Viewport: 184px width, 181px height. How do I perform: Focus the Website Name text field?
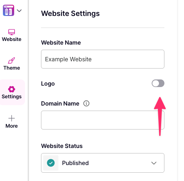pos(103,59)
